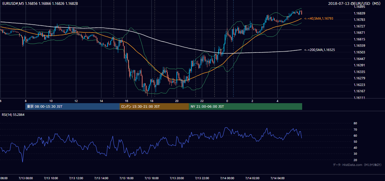
Task: Click the Tokyo 08:00-15:30 JST session bar
Action: pos(72,106)
